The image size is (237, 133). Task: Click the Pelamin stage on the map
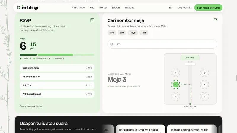190,58
